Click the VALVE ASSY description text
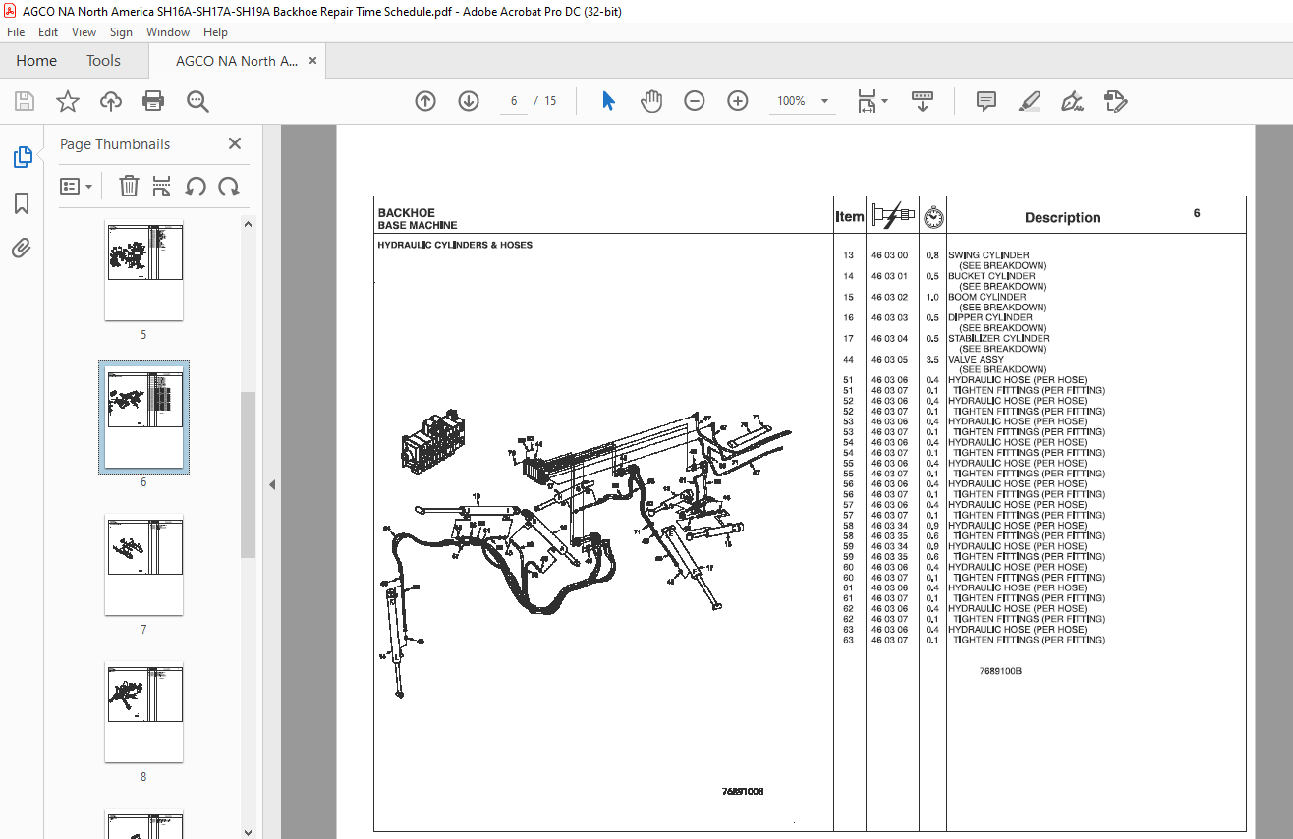Screen dimensions: 1293x839 tap(976, 360)
